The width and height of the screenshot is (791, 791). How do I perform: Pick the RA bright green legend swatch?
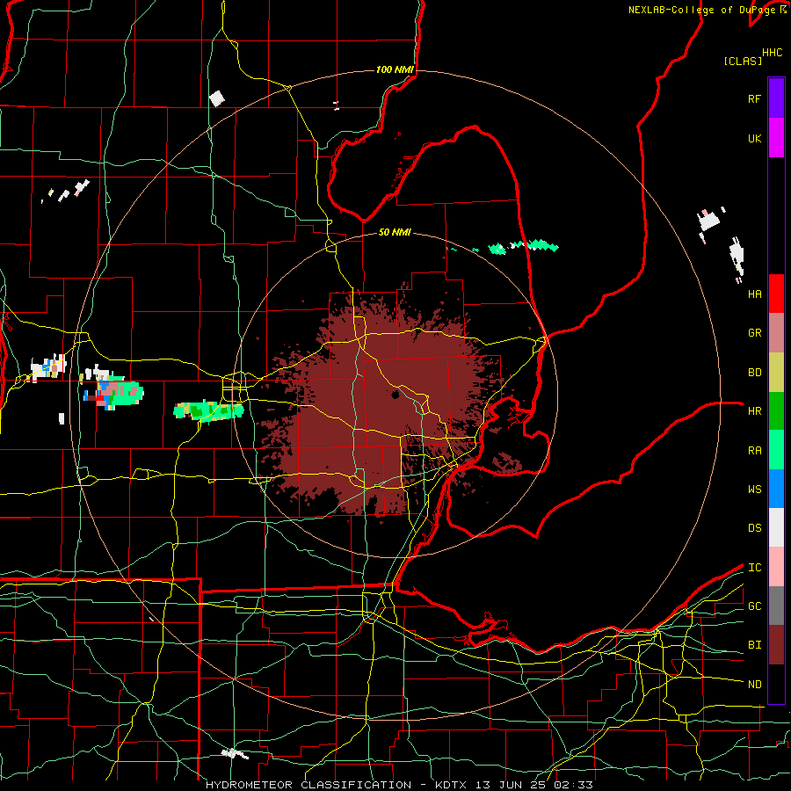[776, 449]
